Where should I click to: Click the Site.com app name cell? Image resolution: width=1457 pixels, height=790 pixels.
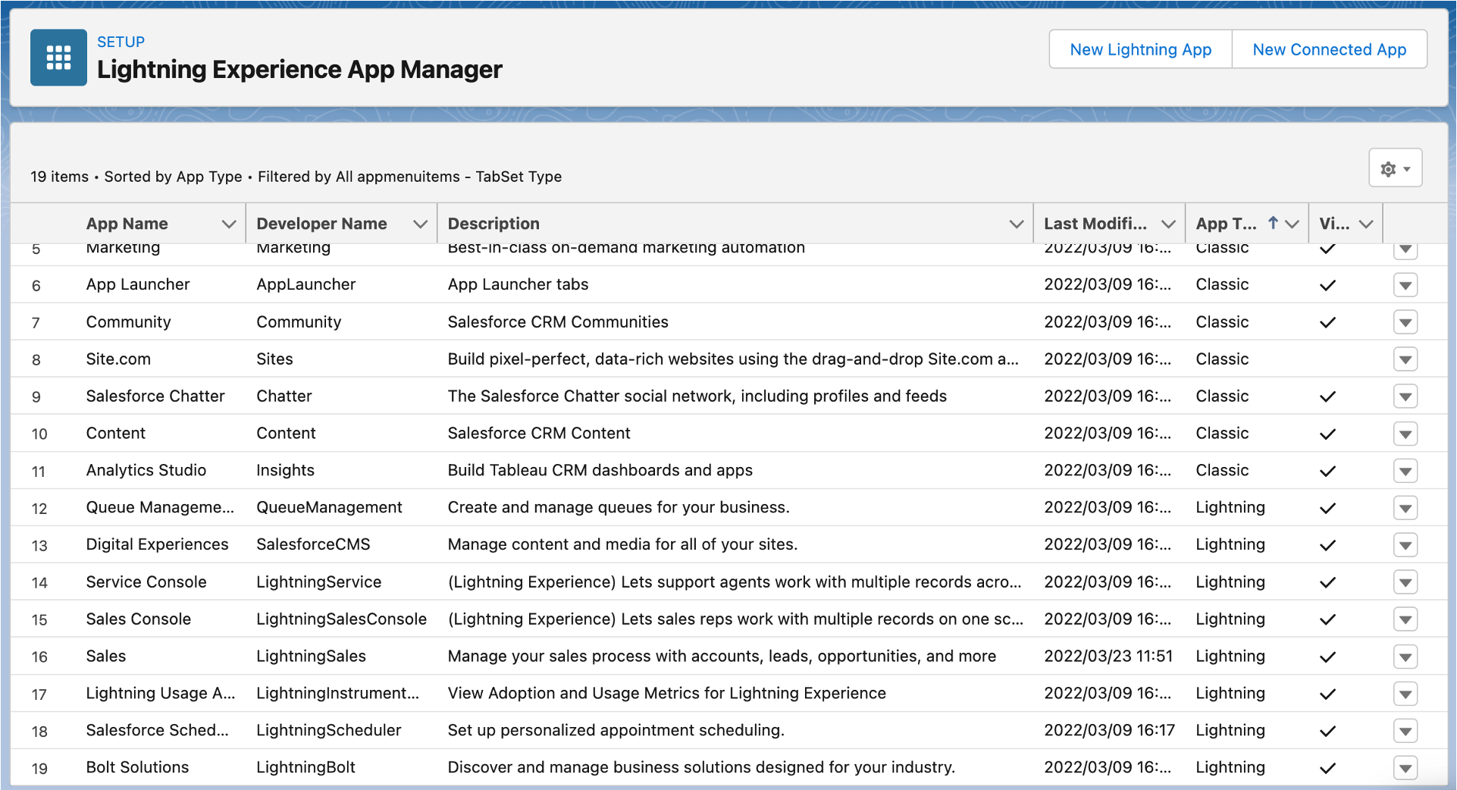point(118,359)
